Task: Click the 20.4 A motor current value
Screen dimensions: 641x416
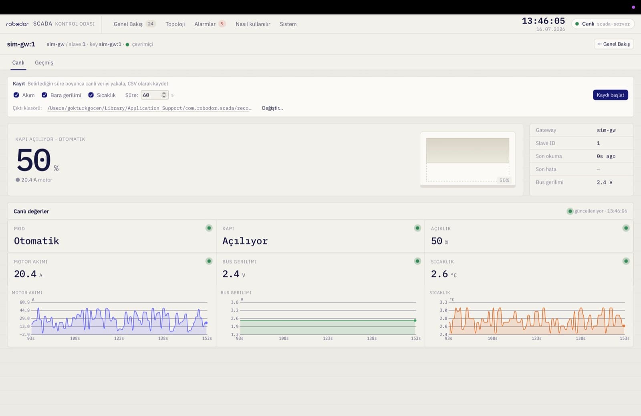Action: 28,274
